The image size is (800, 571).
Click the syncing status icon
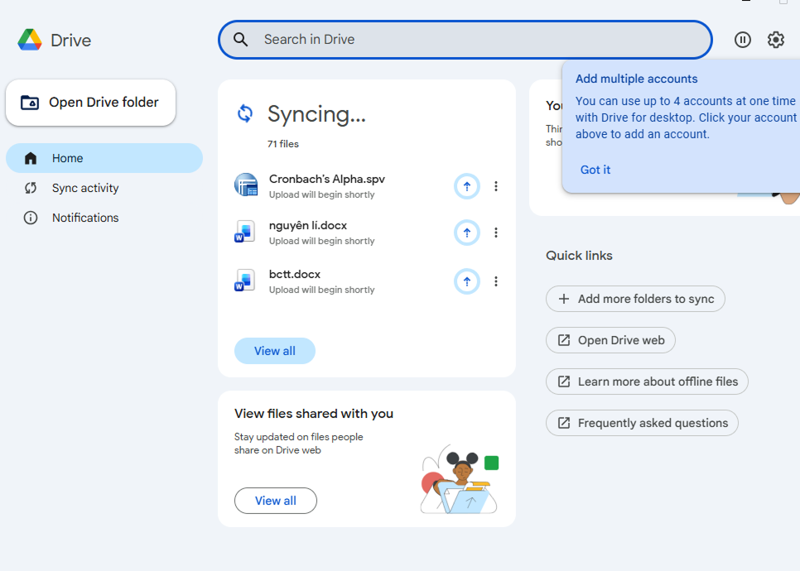245,114
